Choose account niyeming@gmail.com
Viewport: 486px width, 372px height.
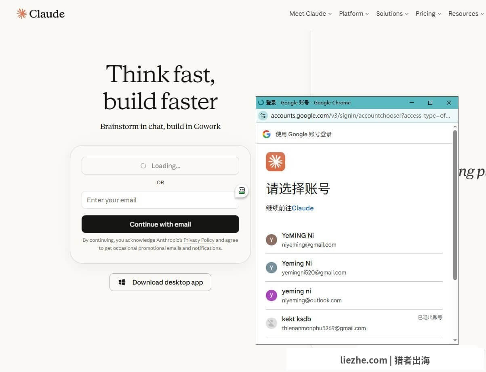point(354,240)
